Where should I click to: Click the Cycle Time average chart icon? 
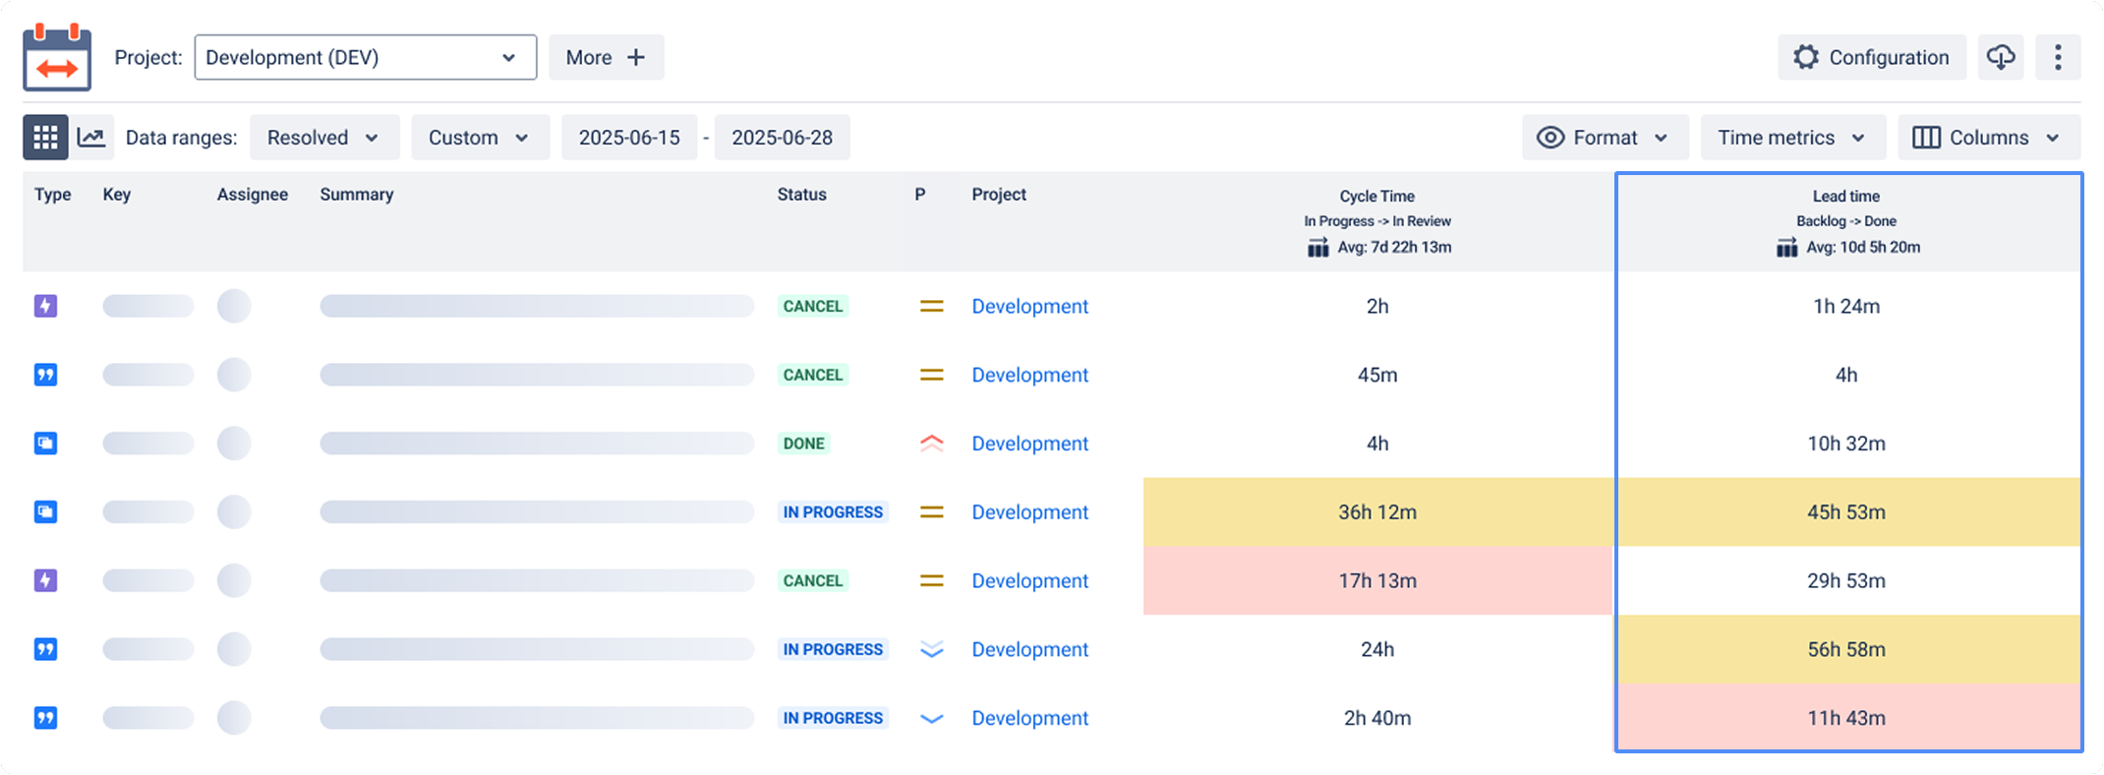[x=1317, y=248]
